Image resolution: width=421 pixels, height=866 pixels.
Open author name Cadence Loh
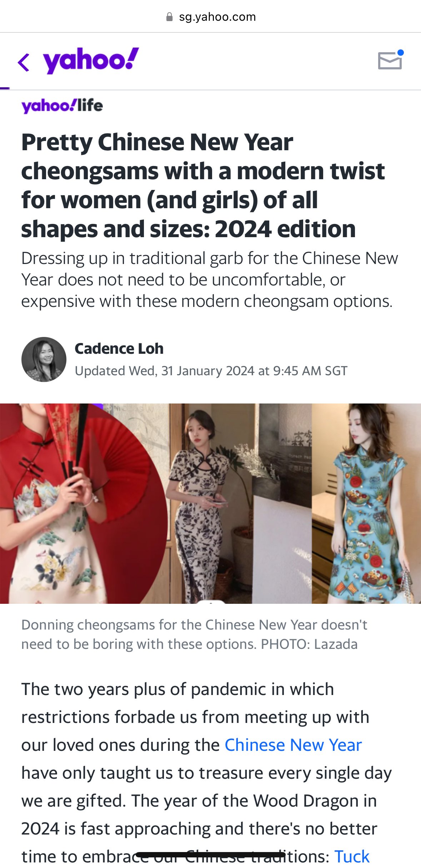coord(119,348)
